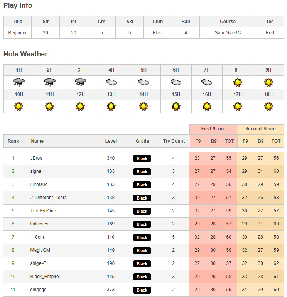Open the 110cm player name link

pos(37,237)
